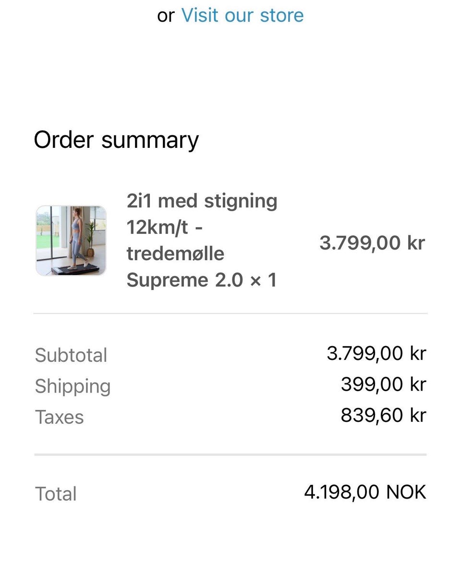Tap the 3.799,00 kr product price

372,243
